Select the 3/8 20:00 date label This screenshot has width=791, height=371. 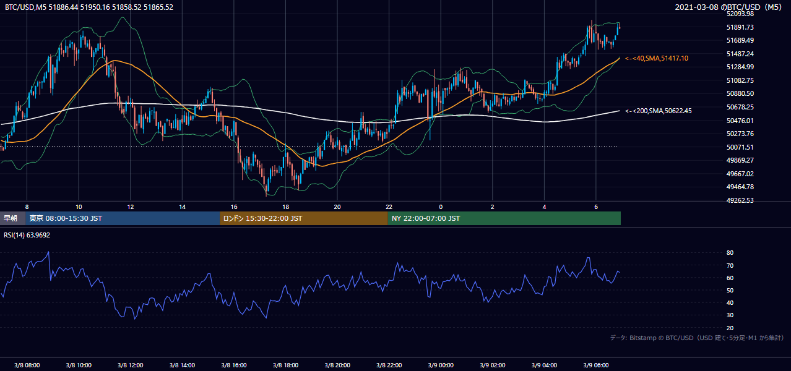coord(337,365)
